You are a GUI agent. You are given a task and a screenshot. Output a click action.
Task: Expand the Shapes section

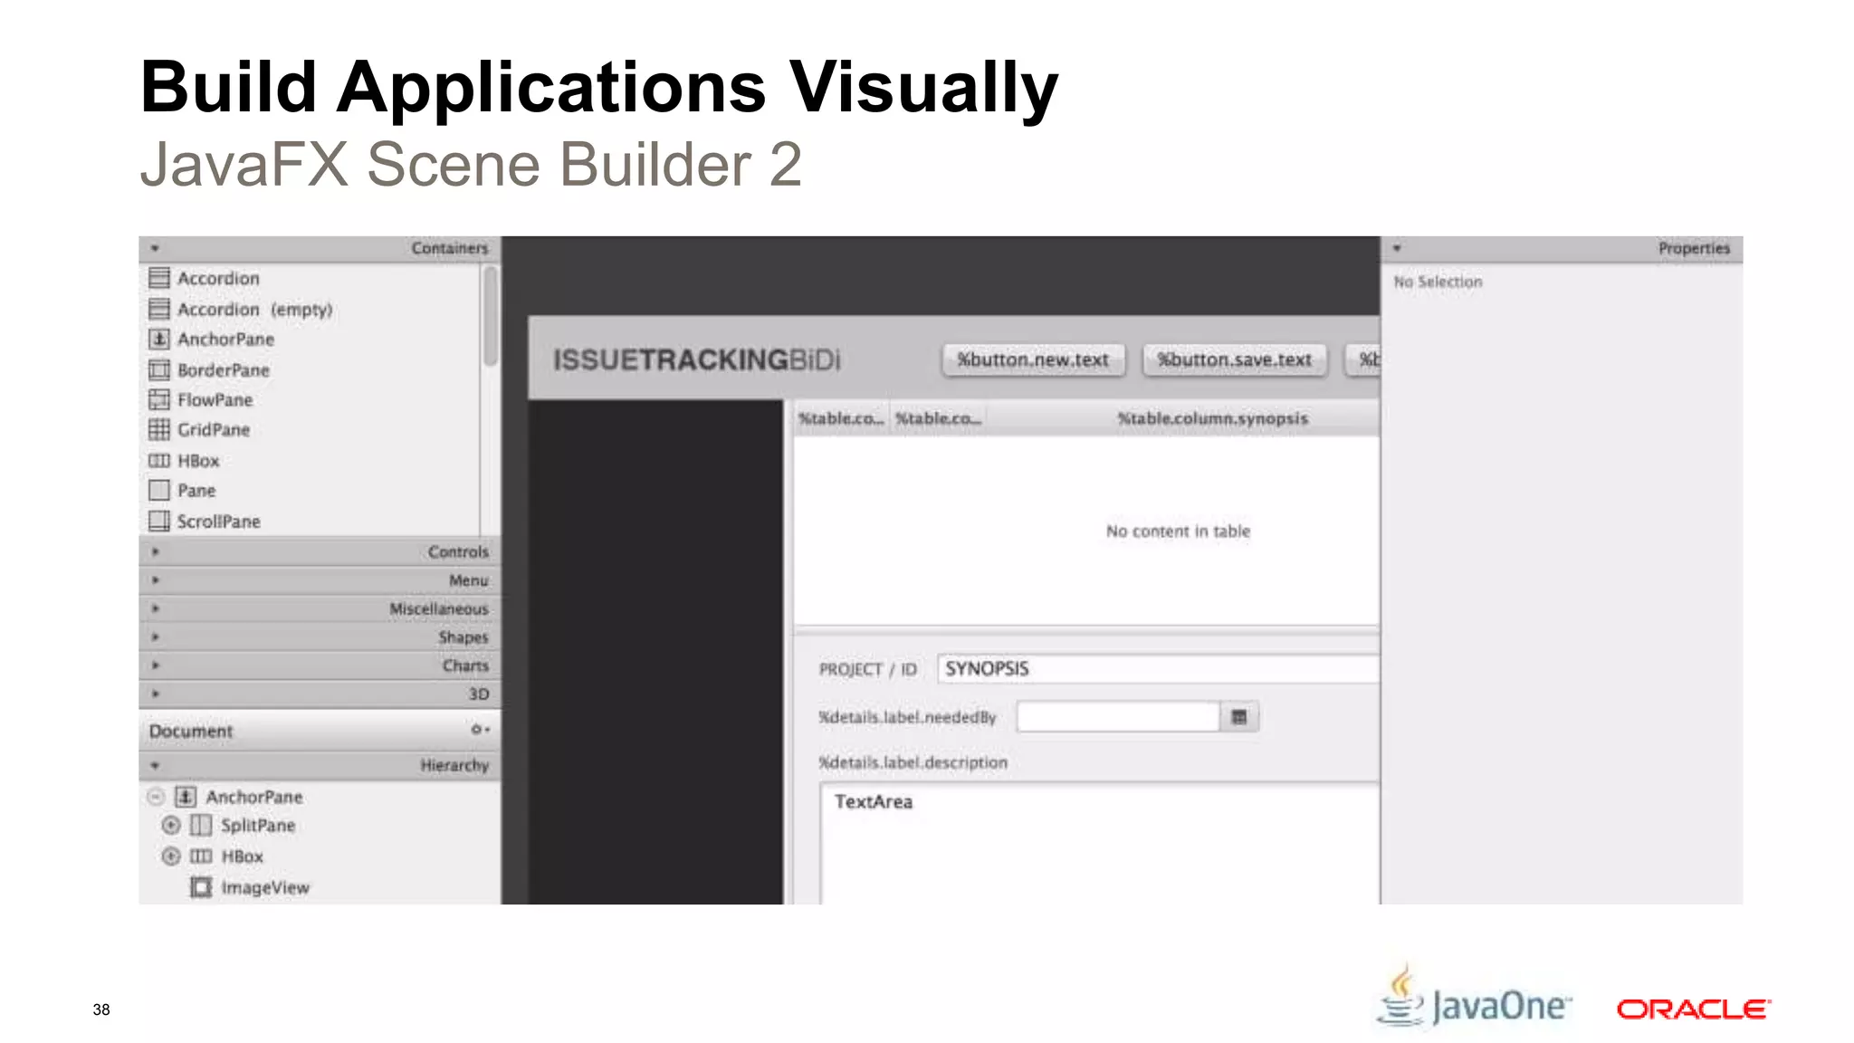click(155, 636)
